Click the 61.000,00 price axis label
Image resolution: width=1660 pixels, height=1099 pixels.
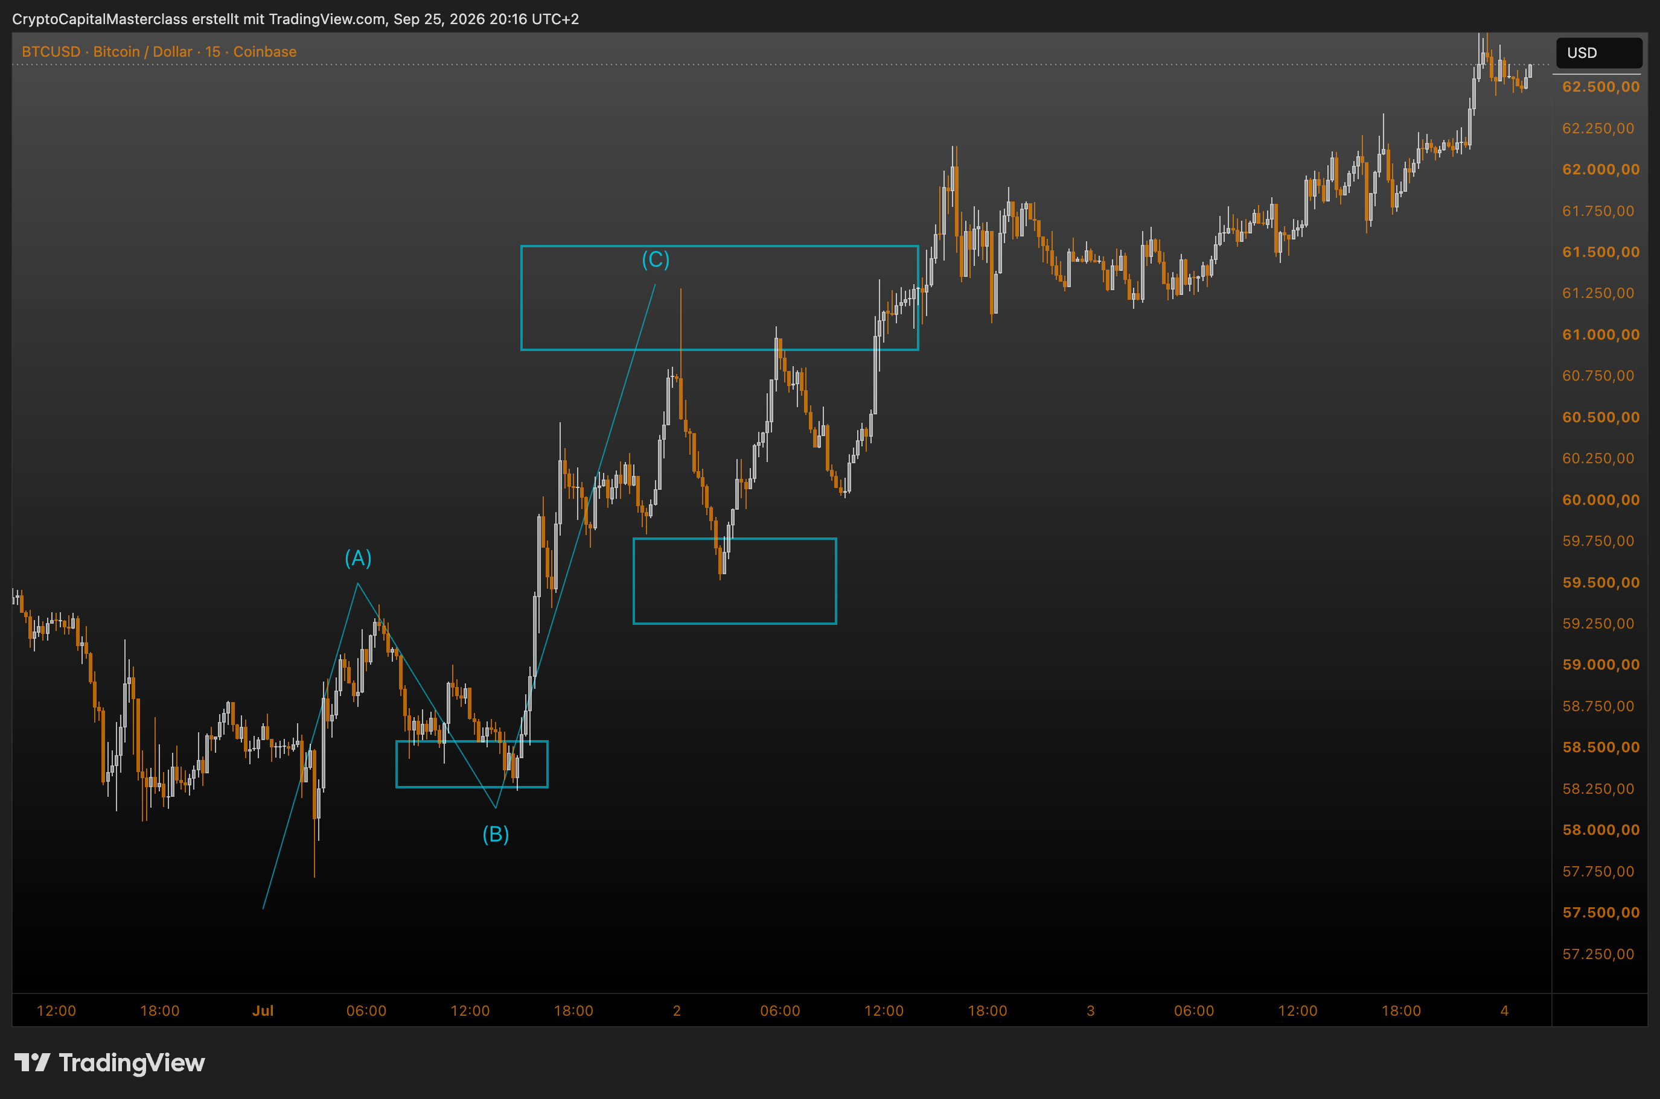tap(1601, 334)
